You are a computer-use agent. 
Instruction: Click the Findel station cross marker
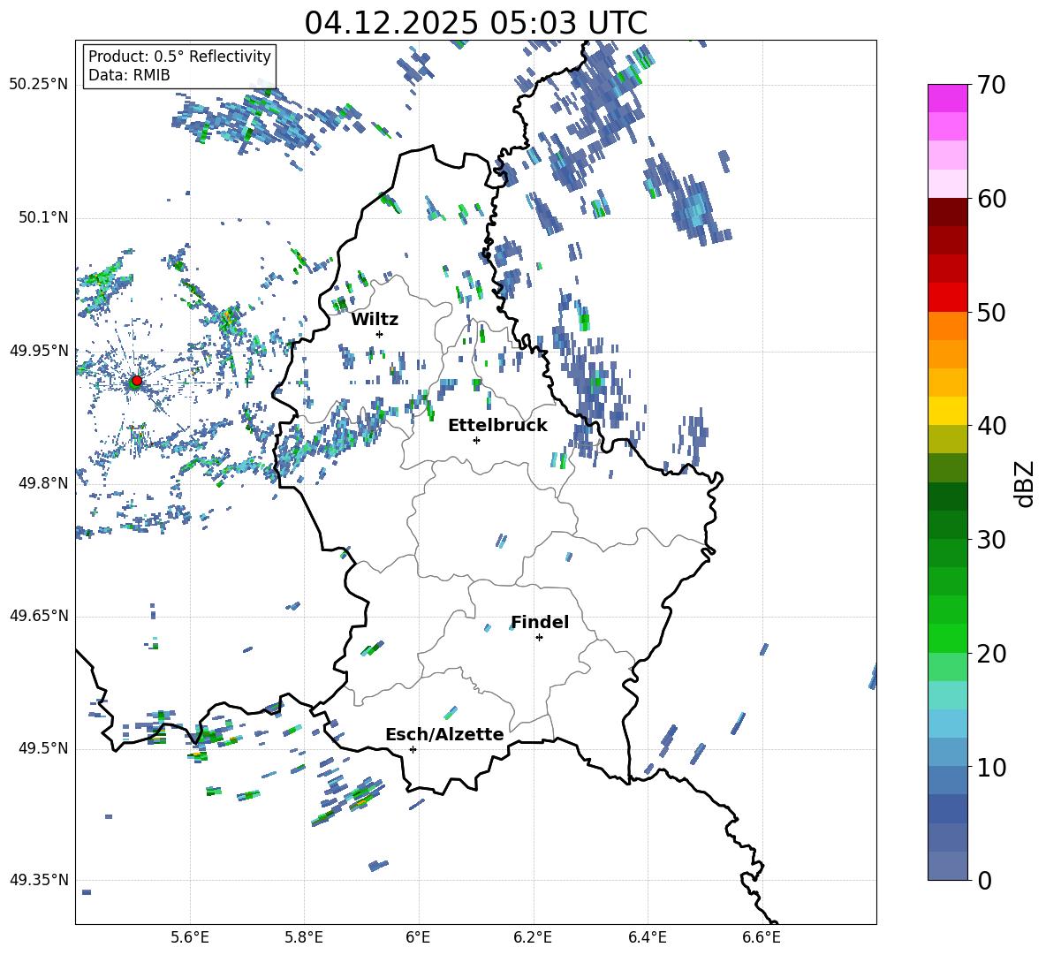pos(539,638)
